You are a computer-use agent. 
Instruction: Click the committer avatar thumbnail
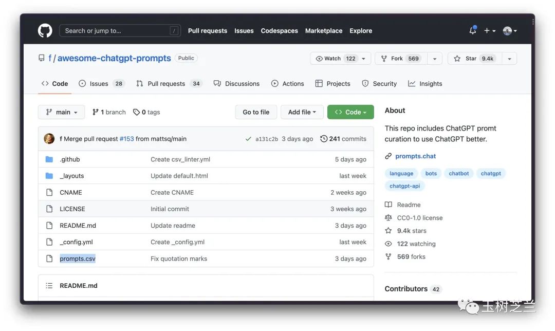[49, 139]
